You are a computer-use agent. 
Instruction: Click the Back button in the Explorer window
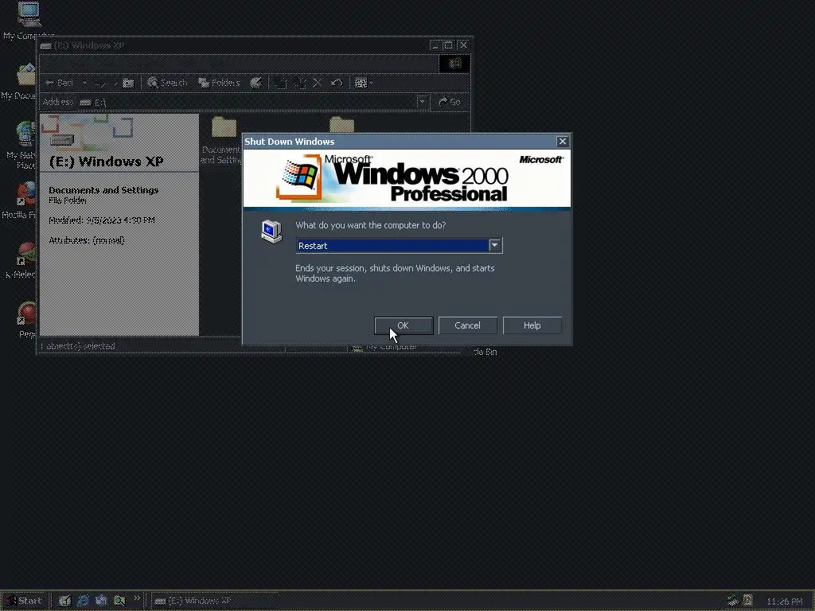coord(59,83)
